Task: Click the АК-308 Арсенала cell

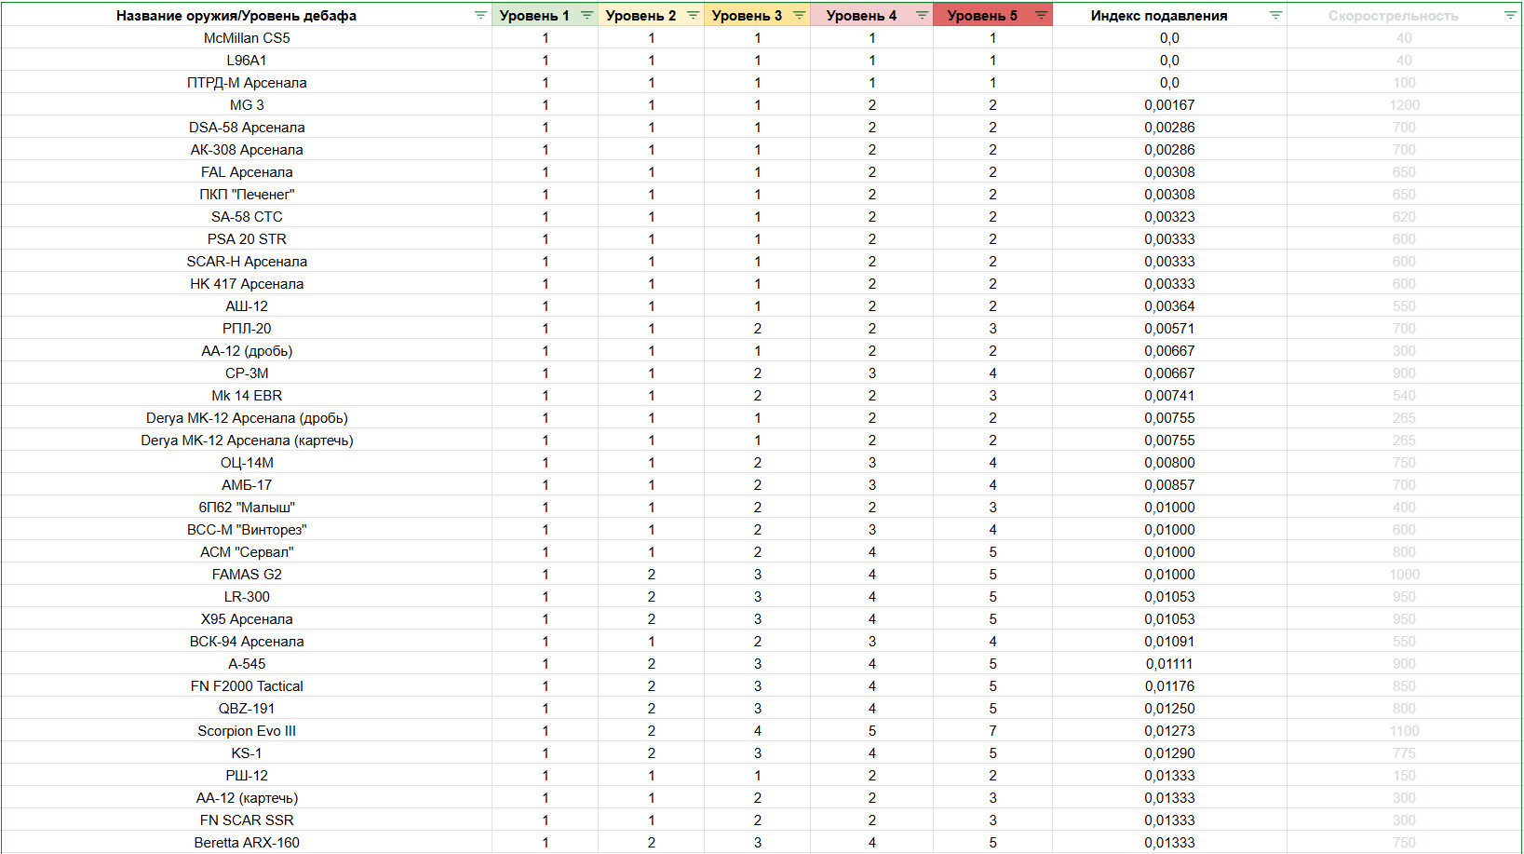Action: coord(247,150)
